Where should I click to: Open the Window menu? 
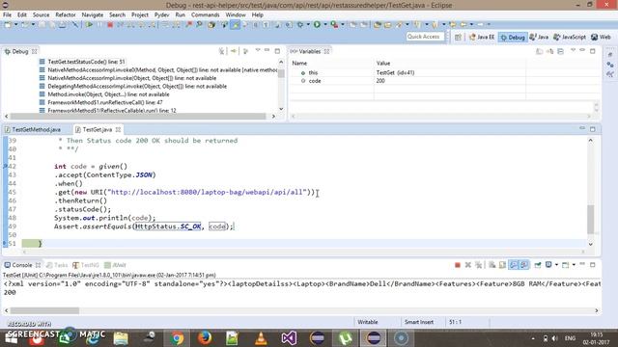tap(236, 15)
